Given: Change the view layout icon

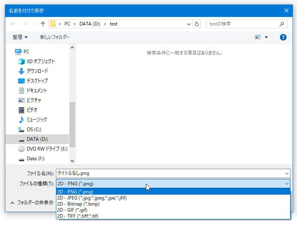Looking at the screenshot, I should pyautogui.click(x=258, y=37).
